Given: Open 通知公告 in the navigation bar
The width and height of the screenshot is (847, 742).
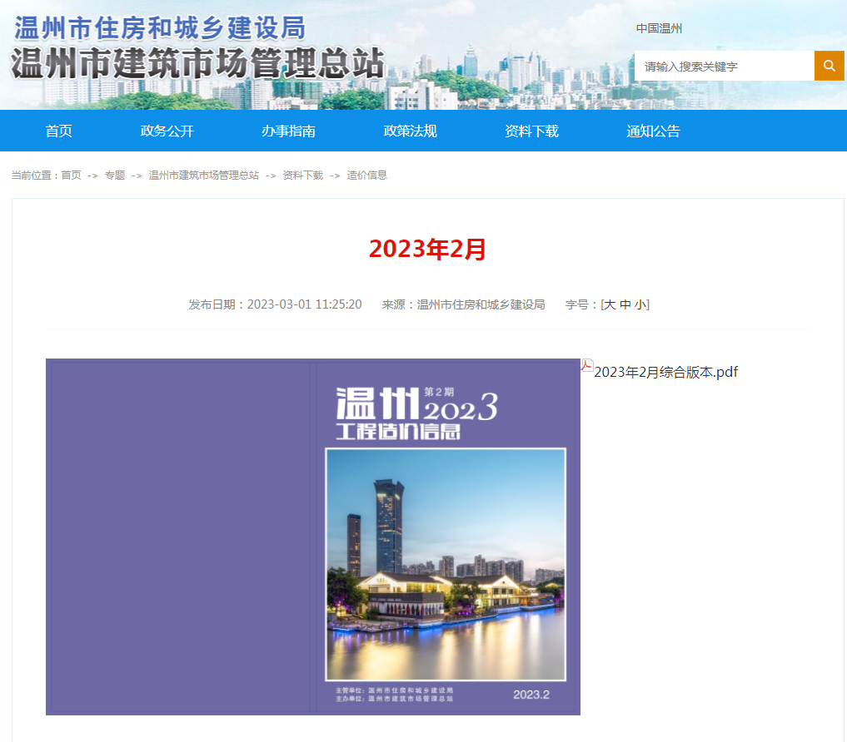Looking at the screenshot, I should [x=653, y=131].
